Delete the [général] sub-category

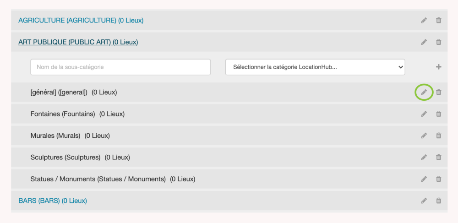pos(439,92)
